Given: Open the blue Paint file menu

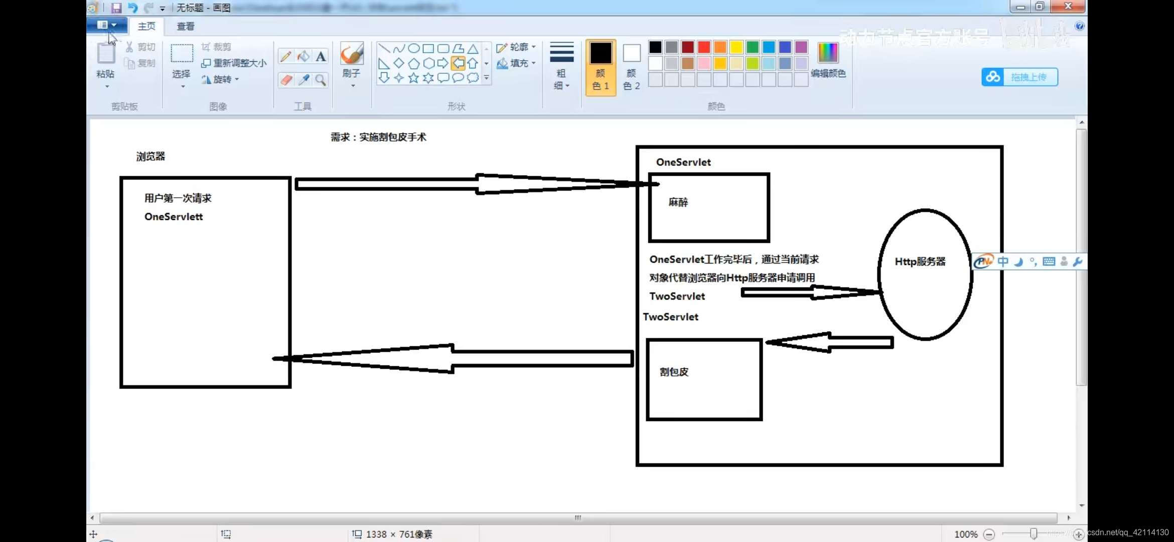Looking at the screenshot, I should point(106,25).
